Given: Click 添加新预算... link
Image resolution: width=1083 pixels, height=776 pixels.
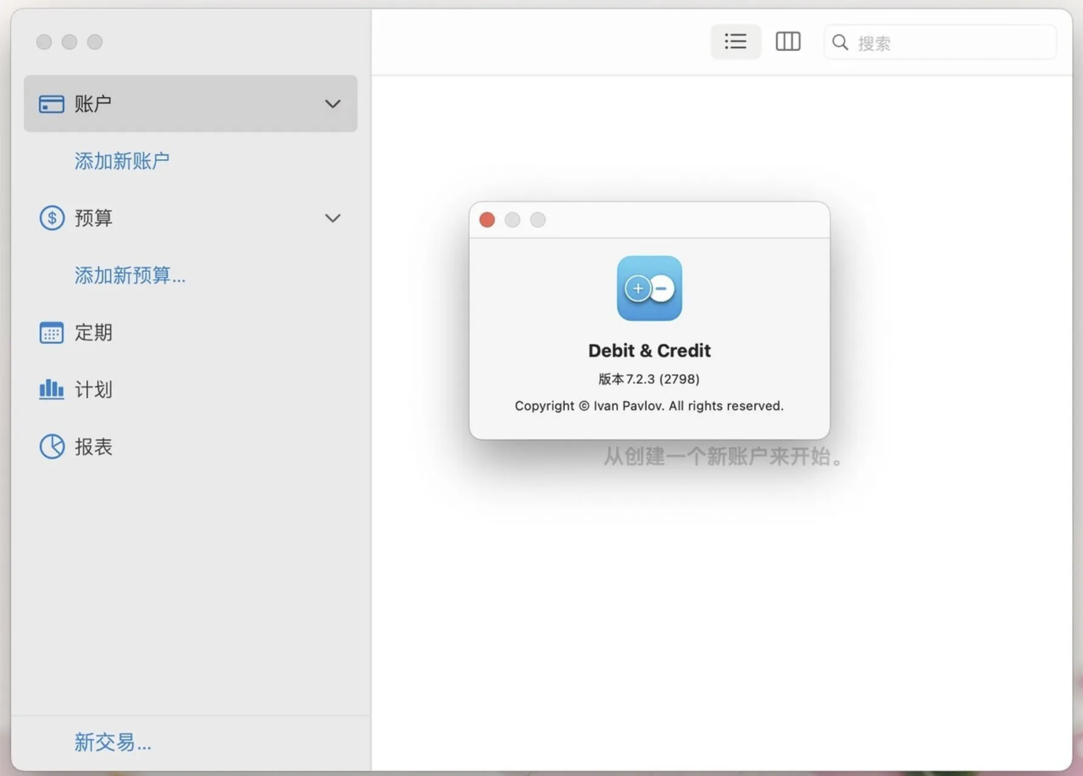Looking at the screenshot, I should (x=130, y=275).
